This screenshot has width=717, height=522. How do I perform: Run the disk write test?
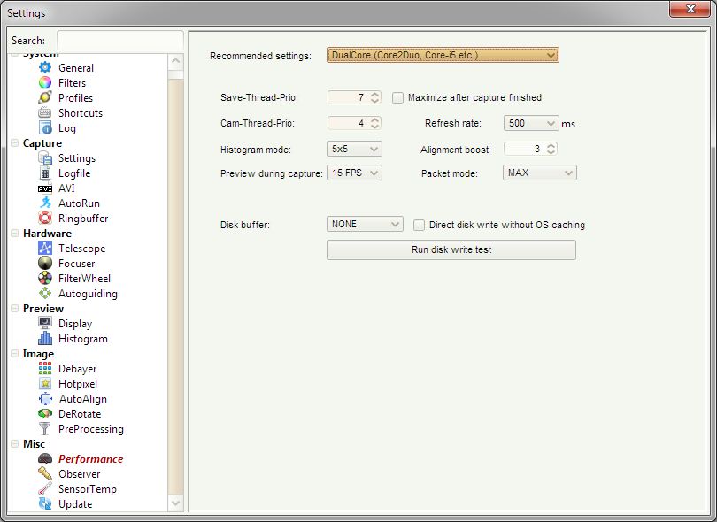tap(451, 249)
